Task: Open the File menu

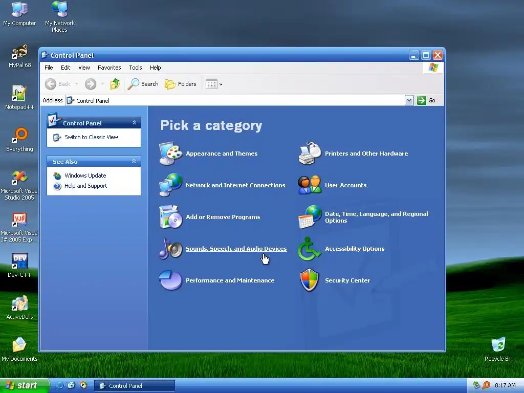Action: click(49, 68)
